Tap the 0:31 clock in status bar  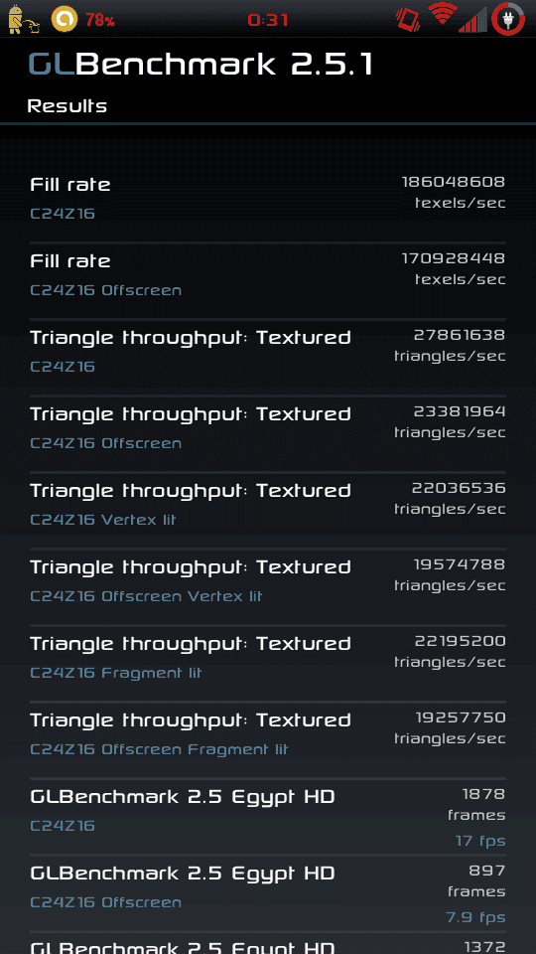click(268, 20)
